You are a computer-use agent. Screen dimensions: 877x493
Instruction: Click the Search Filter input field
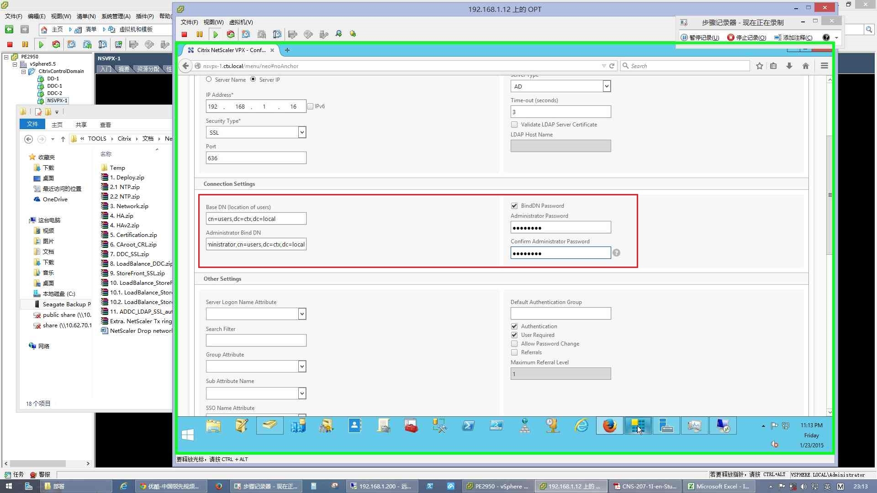click(256, 340)
